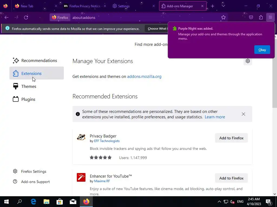Open Windows taskbar search
The height and width of the screenshot is (207, 277).
click(19, 202)
